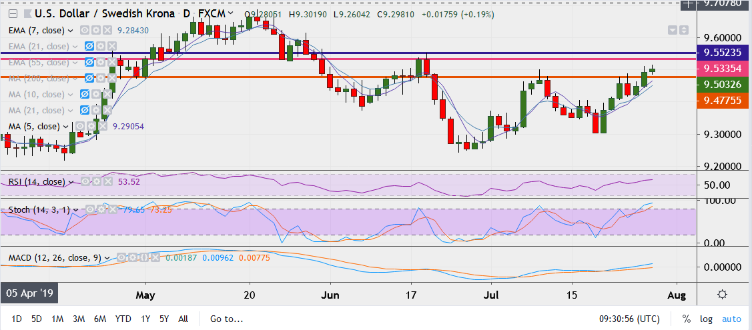752x330 pixels.
Task: Click the pane move up/down arrows icon
Action: pos(683,30)
